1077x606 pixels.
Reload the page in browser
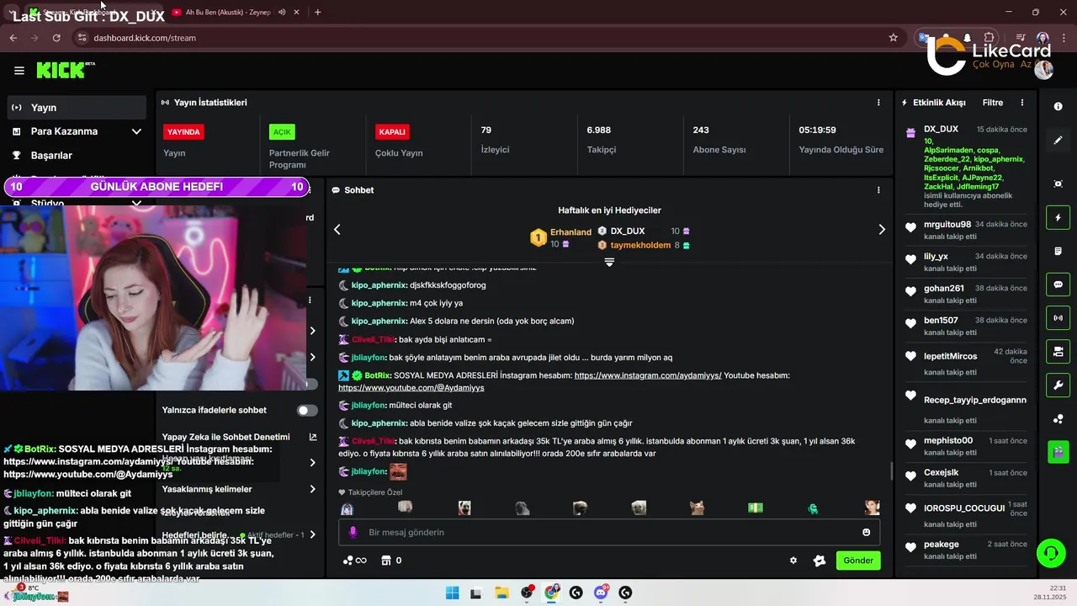(56, 38)
